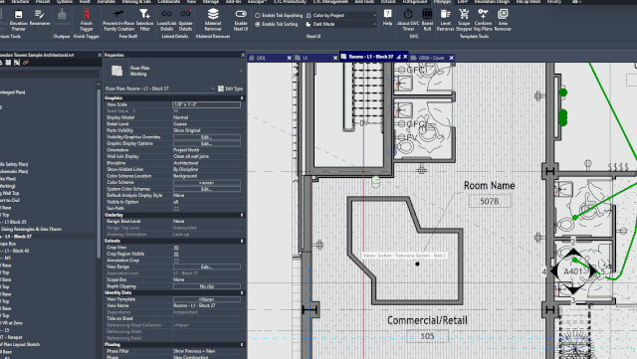Image resolution: width=637 pixels, height=359 pixels.
Task: Click the Project Browser vertical scrollbar
Action: click(x=99, y=173)
